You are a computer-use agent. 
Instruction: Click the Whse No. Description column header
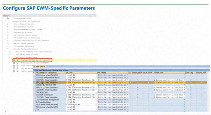coord(52,73)
